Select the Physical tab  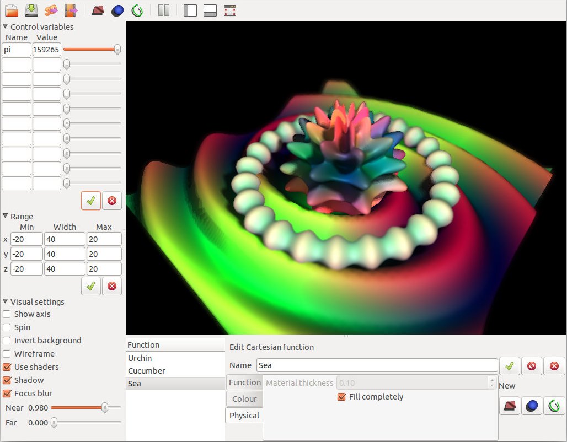click(244, 416)
